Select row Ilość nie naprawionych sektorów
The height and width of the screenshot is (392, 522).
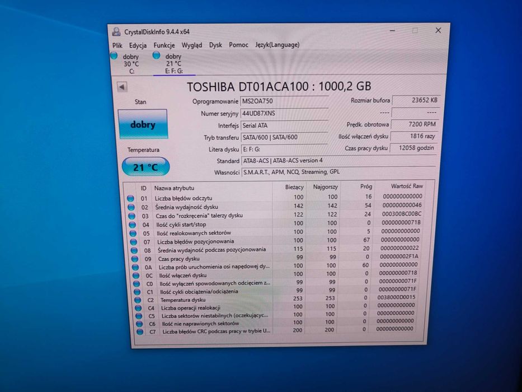[x=278, y=323]
